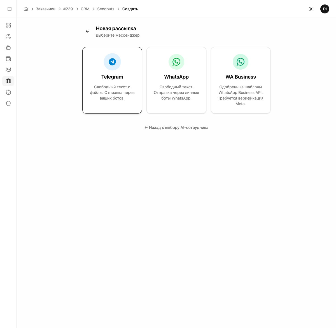Image resolution: width=336 pixels, height=328 pixels.
Task: Click the robot bot icon in sidebar
Action: tap(8, 48)
